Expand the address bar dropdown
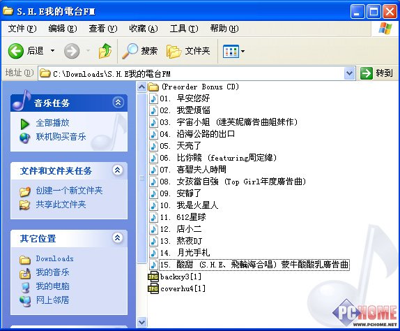 pyautogui.click(x=350, y=73)
